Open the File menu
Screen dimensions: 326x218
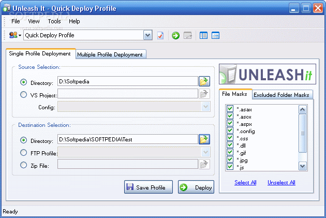[x=16, y=21]
